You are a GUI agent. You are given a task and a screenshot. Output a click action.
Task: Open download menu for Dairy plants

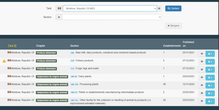pyautogui.click(x=210, y=77)
